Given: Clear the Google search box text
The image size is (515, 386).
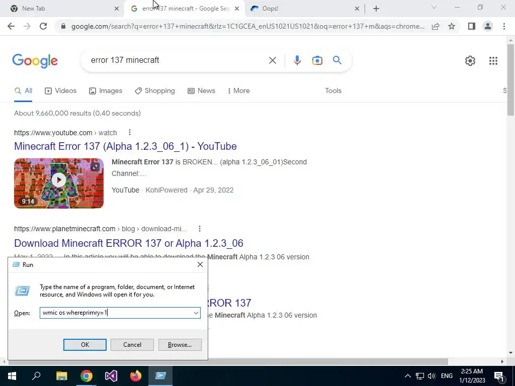Looking at the screenshot, I should point(272,60).
